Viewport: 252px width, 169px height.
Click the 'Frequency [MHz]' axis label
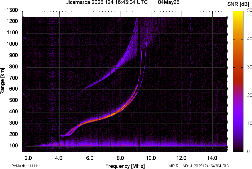pos(125,166)
